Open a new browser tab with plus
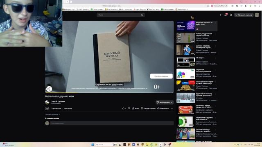262x147 pixels. (71, 2)
